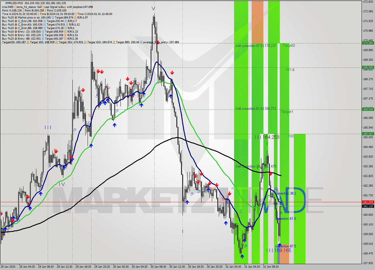Viewport: 375px width, 270px height.
Task: Click the green 170.280 price tag on axis
Action: tap(368, 43)
